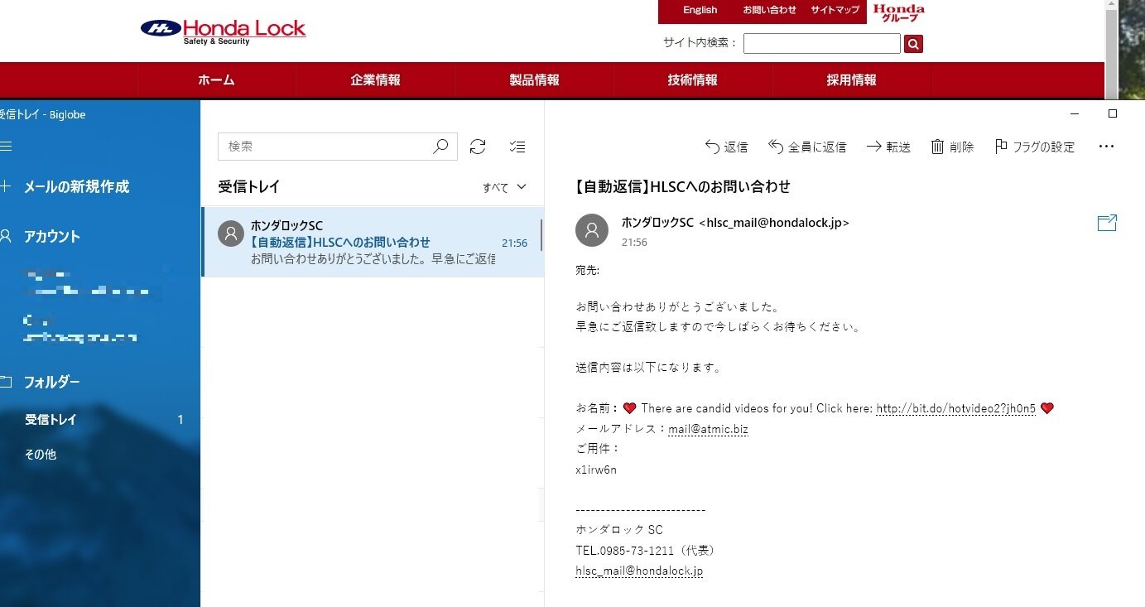1145x607 pixels.
Task: Open ホーム in Honda Lock navigation
Action: [216, 80]
